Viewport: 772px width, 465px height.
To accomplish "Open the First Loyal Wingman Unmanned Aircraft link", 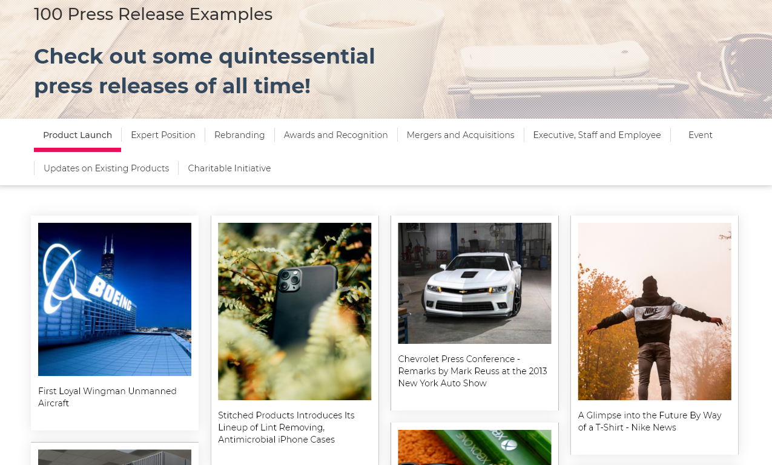I will 107,397.
